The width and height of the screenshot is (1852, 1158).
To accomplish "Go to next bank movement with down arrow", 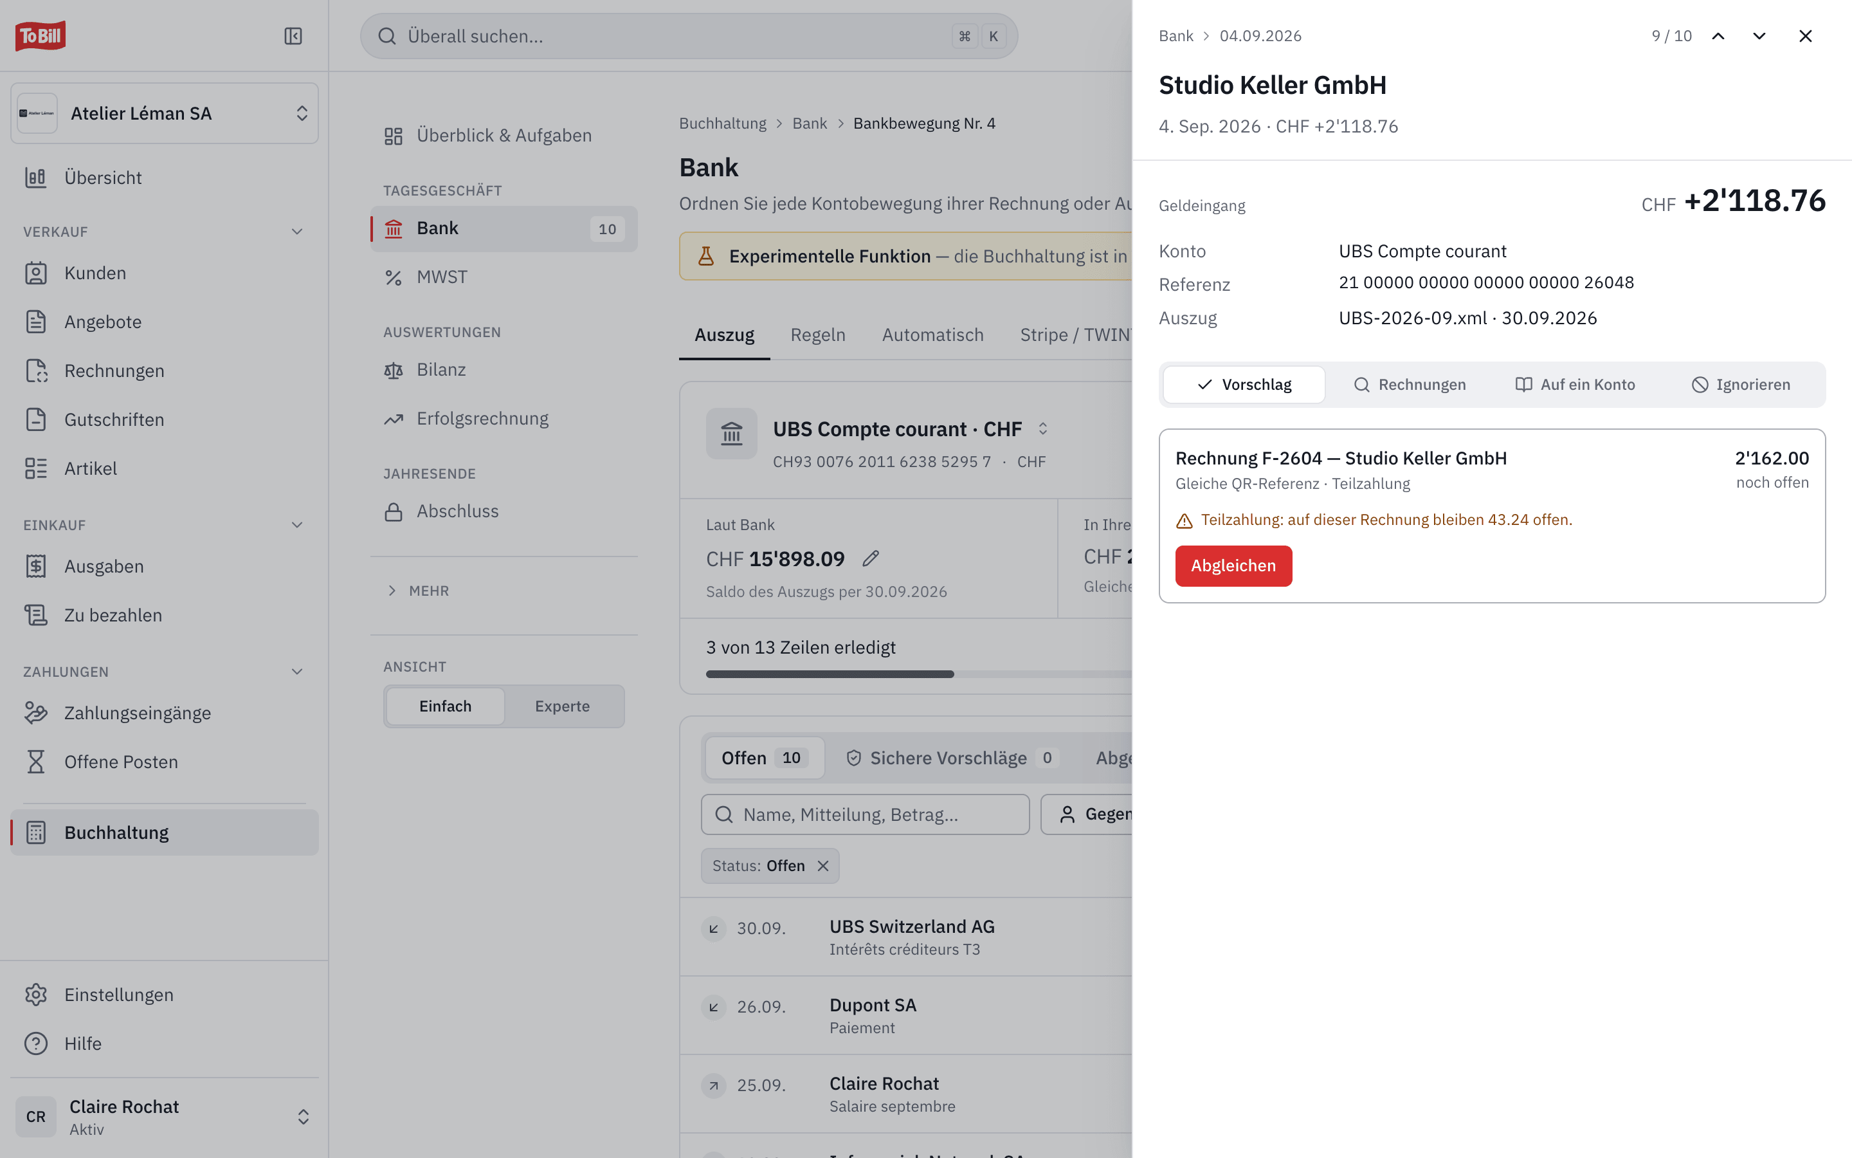I will [x=1759, y=36].
